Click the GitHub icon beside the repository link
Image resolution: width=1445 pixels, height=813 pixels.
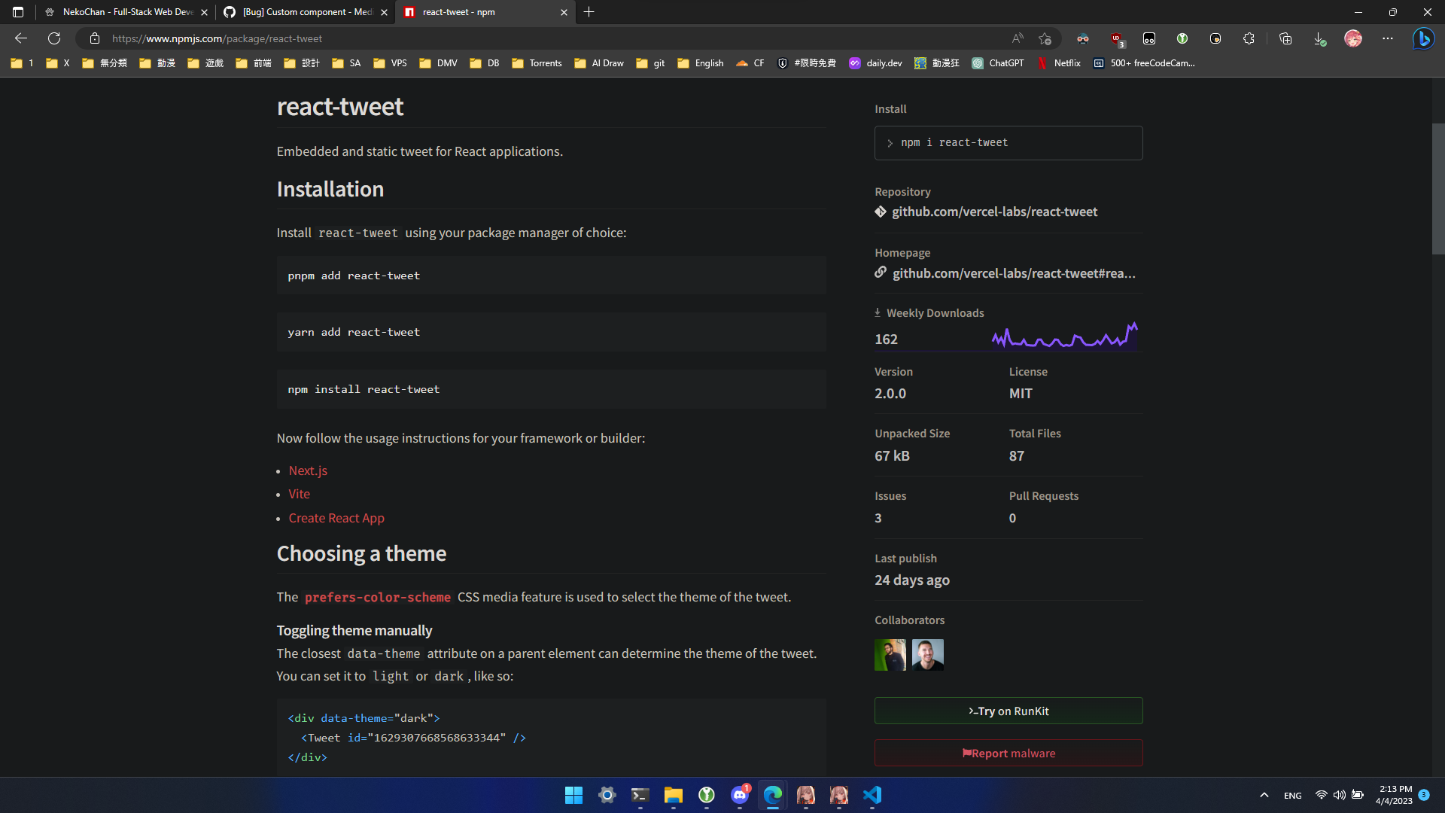tap(881, 212)
